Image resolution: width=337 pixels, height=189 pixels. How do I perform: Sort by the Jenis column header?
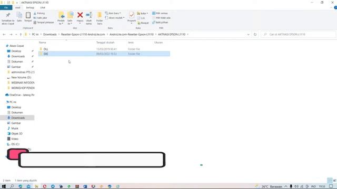click(x=131, y=43)
